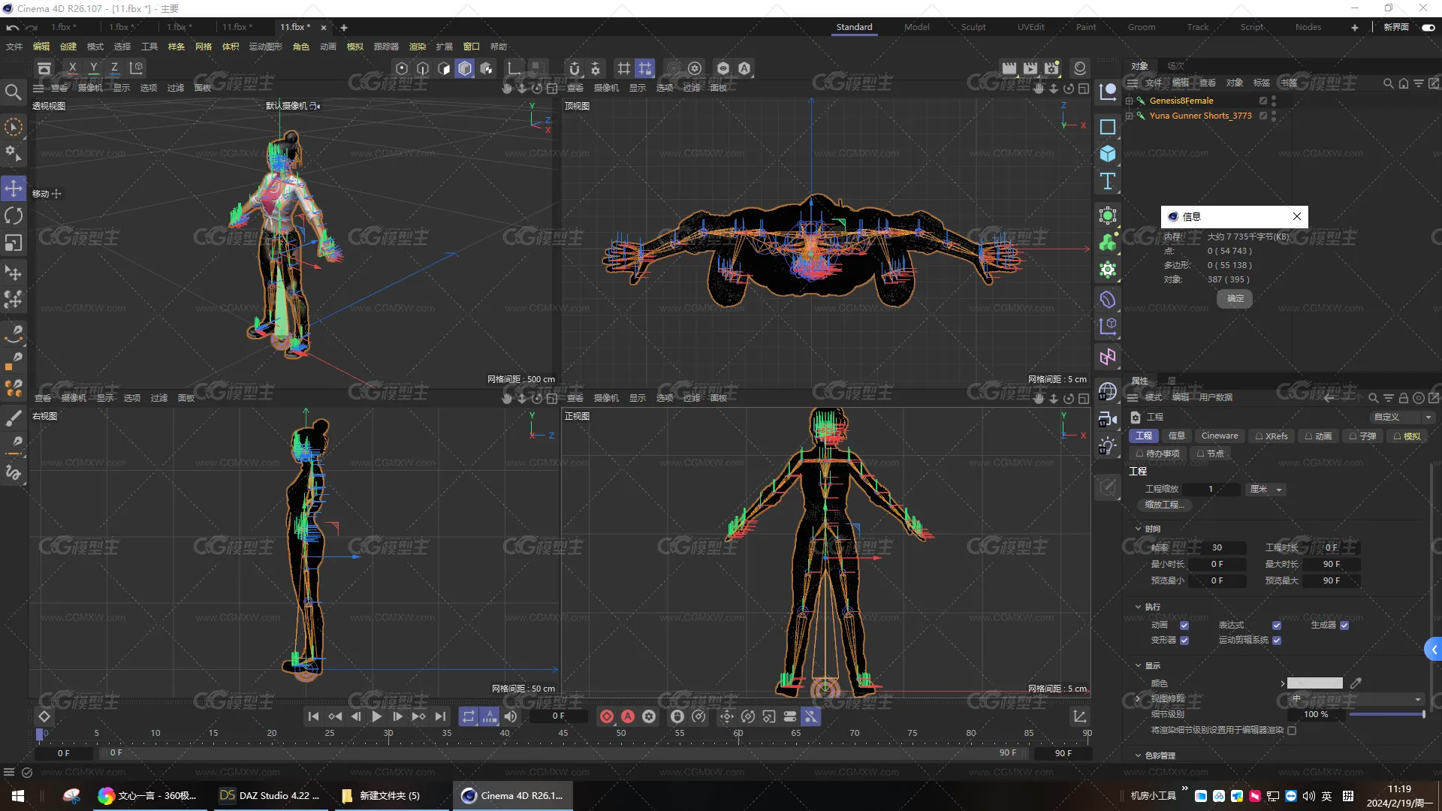
Task: Collapse the 时间 section
Action: 1138,529
